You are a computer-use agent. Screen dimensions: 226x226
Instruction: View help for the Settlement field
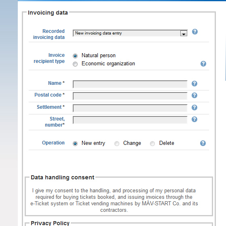click(x=194, y=108)
